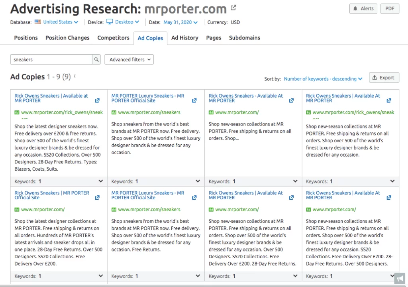Open 'Rick Owens Sneakers | MR PORTER Official Site' title
The width and height of the screenshot is (408, 287).
(52, 195)
